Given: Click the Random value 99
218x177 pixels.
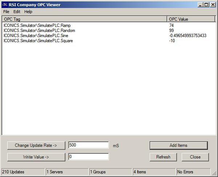Looking at the screenshot, I should [x=171, y=31].
